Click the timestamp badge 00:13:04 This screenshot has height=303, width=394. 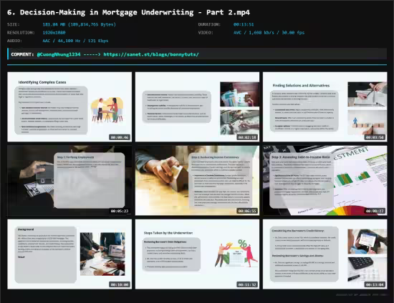pos(375,284)
